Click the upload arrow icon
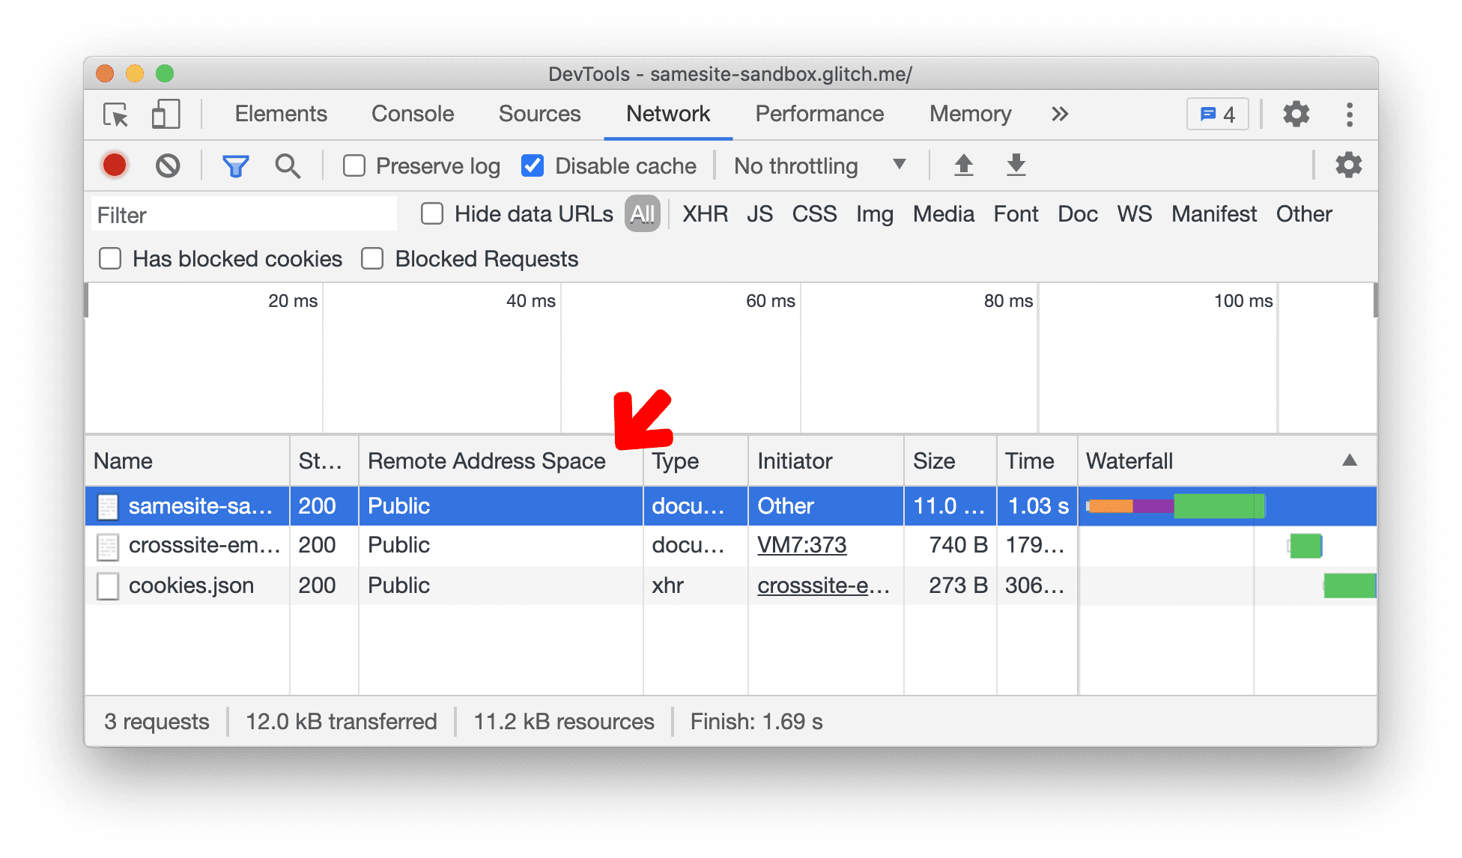The width and height of the screenshot is (1462, 858). click(x=960, y=165)
